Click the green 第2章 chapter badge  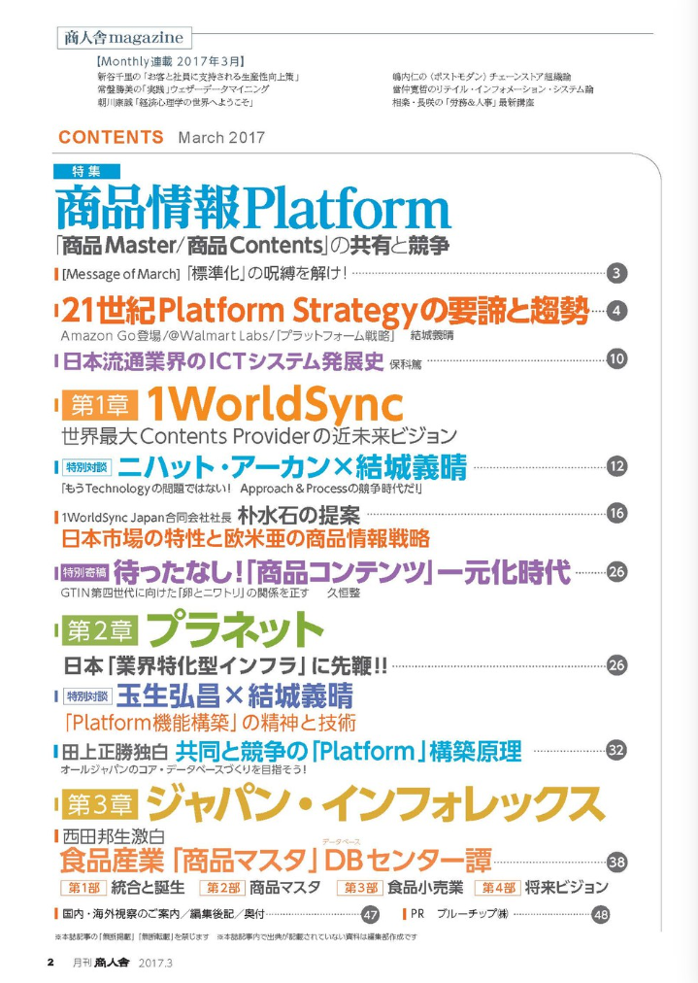[x=100, y=631]
